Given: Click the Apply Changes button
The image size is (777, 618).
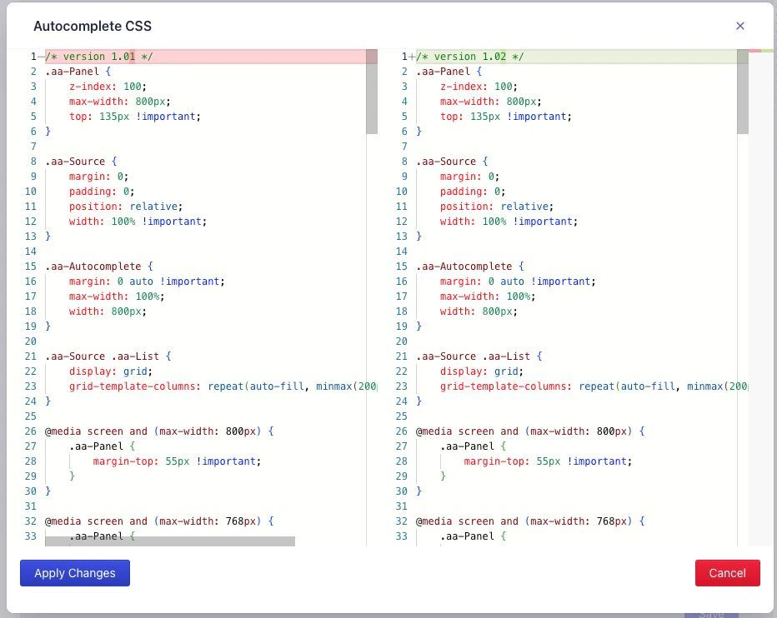Looking at the screenshot, I should coord(74,573).
